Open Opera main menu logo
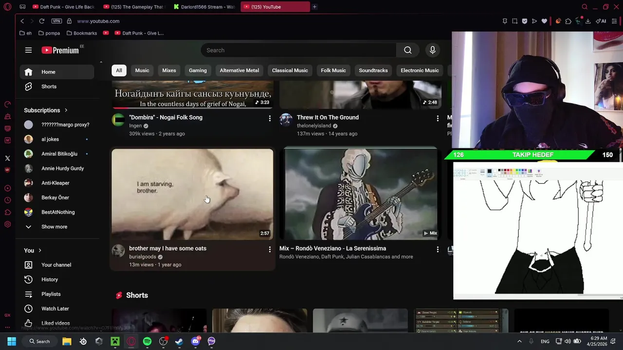 (7, 7)
